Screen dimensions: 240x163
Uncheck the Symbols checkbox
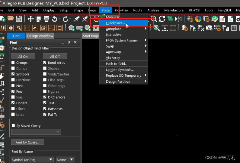pyautogui.click(x=13, y=74)
